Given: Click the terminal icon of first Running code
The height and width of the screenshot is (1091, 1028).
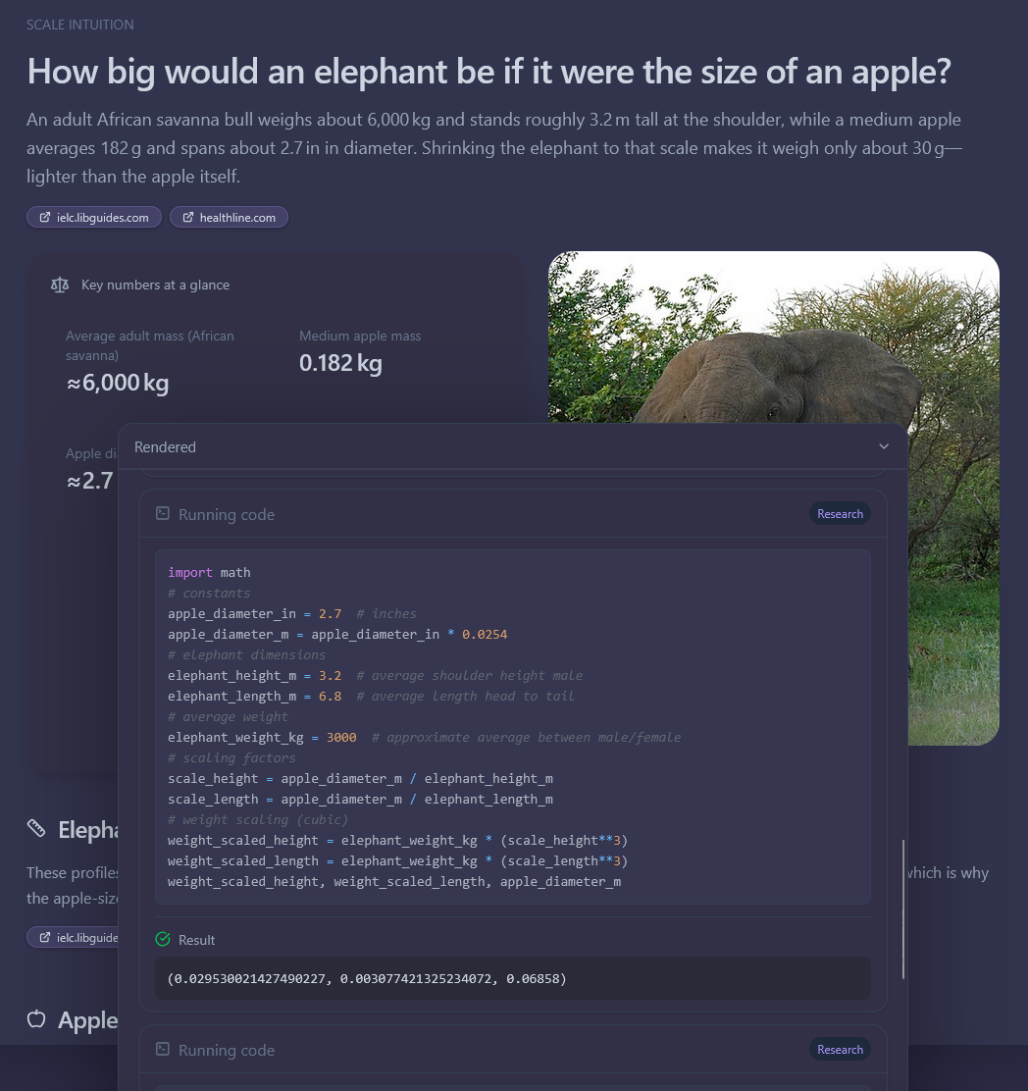Looking at the screenshot, I should (x=163, y=513).
